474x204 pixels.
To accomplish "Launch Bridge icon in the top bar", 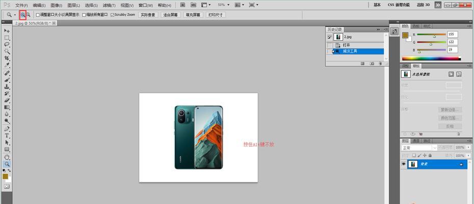I will (x=182, y=5).
